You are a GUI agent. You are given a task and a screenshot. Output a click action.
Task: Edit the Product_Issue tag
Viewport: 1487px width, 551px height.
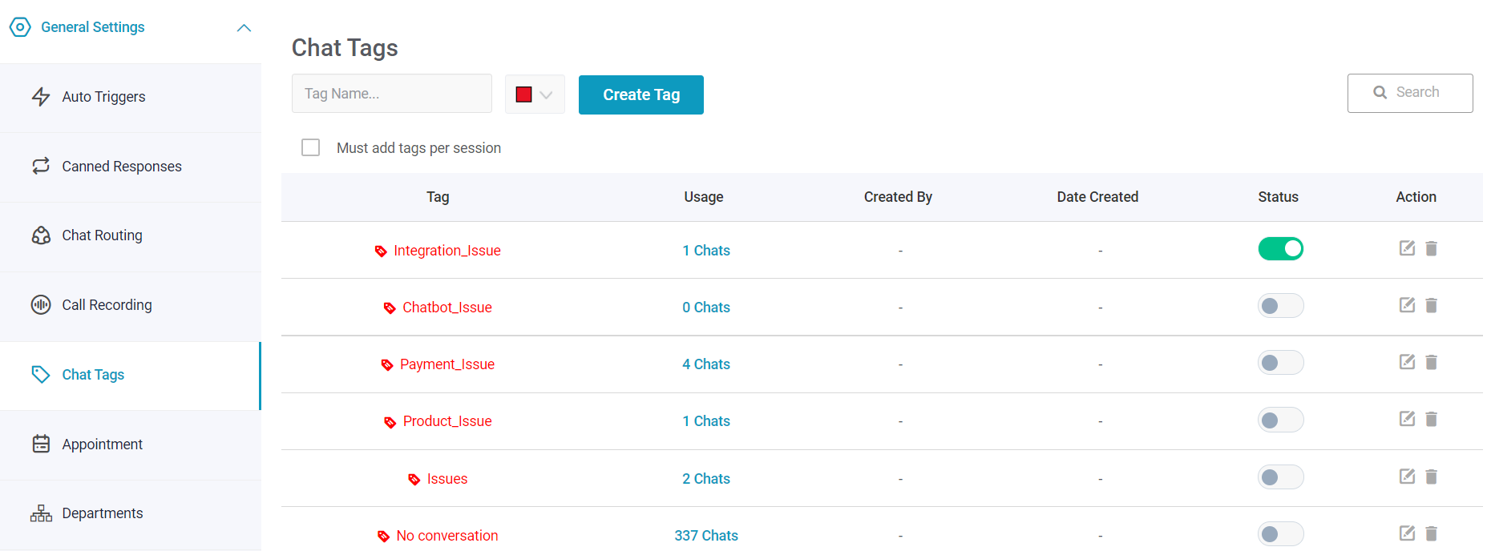point(1407,419)
